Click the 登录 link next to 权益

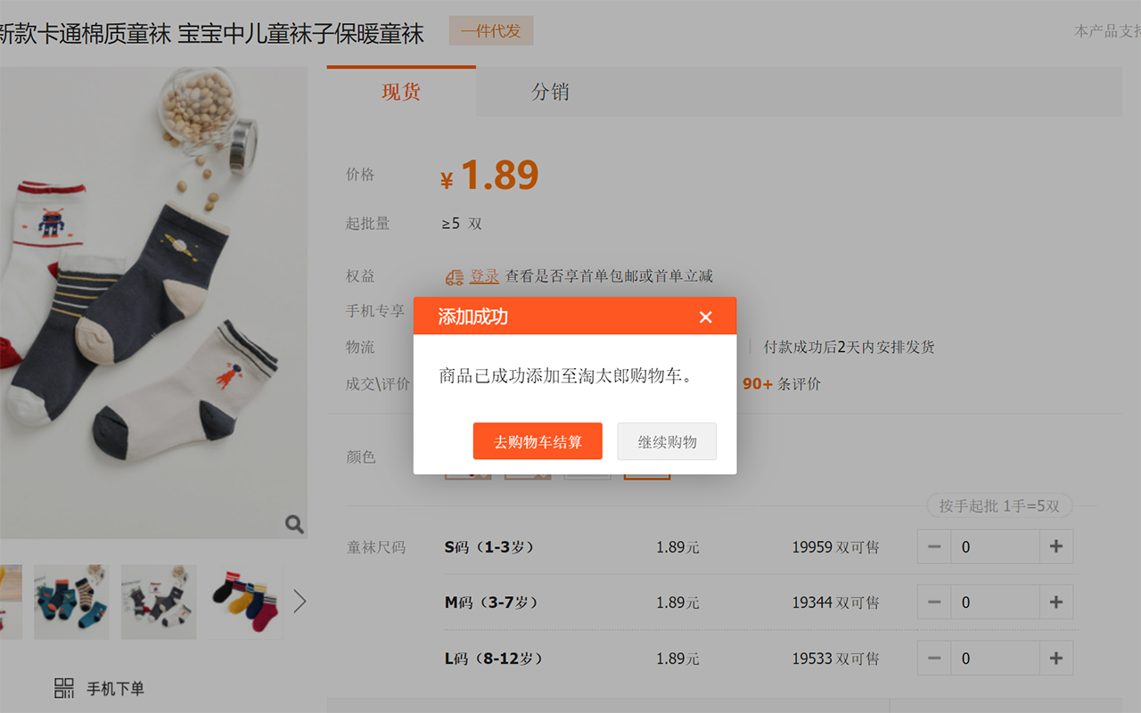pos(485,276)
